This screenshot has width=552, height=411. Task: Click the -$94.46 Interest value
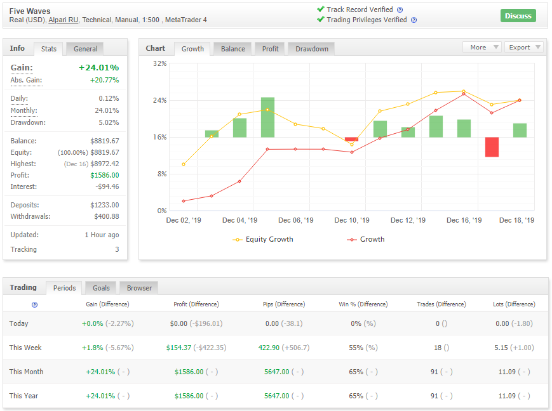coord(107,186)
